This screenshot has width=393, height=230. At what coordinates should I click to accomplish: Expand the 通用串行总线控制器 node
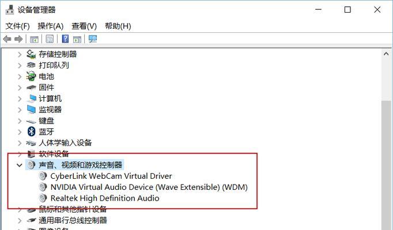pos(20,220)
